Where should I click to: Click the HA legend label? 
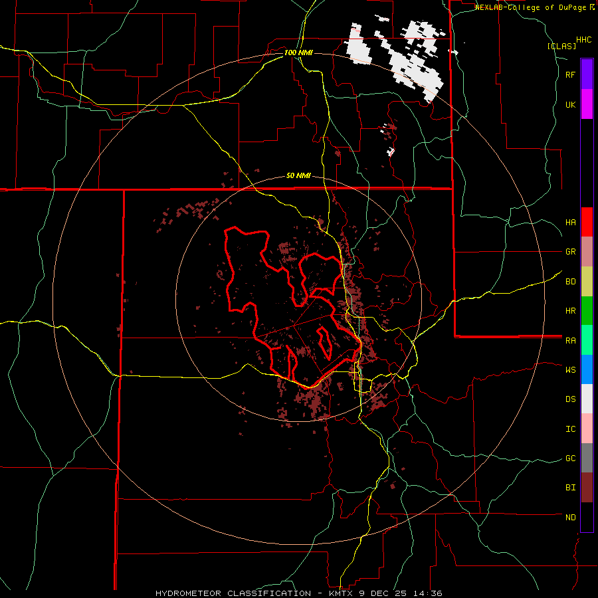pos(570,223)
